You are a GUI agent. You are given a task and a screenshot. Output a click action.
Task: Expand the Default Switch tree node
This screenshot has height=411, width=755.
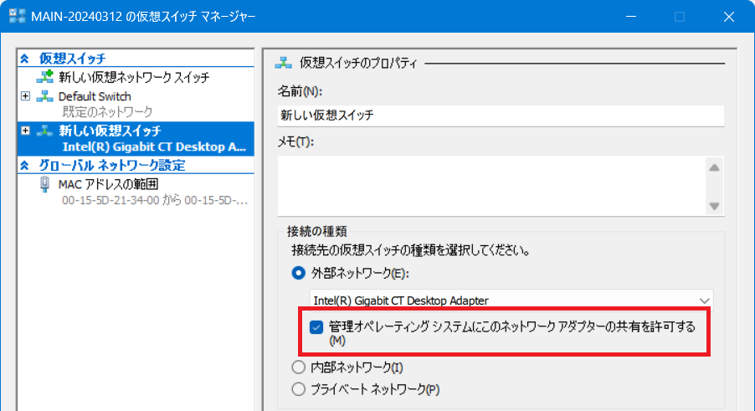pos(25,96)
